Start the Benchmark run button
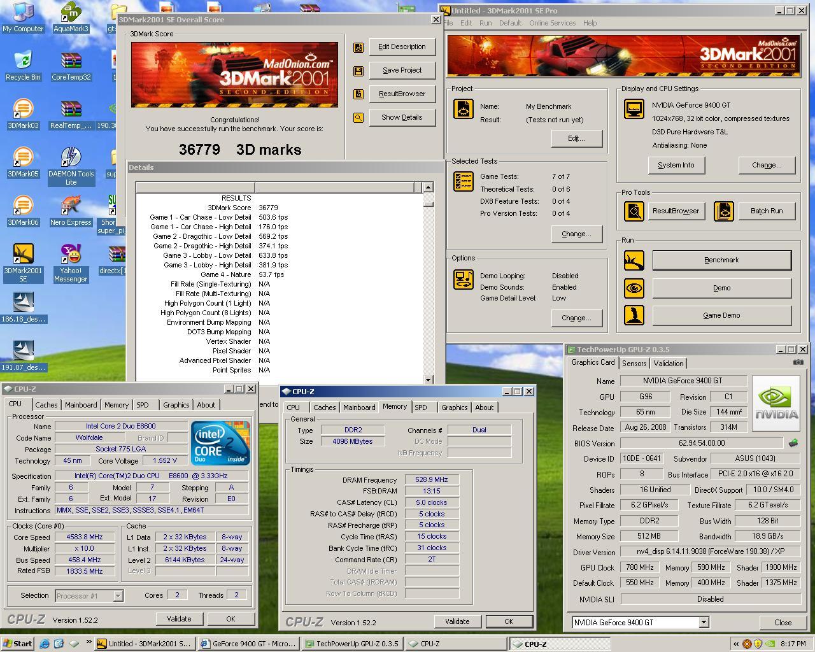The image size is (815, 652). [x=721, y=260]
